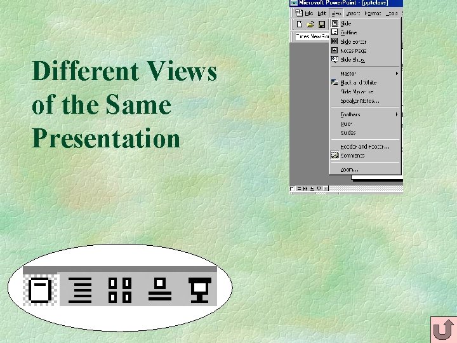Screen dimensions: 457x343
Task: Click the Slide Sorter icon in PowerPoint's bottom bar
Action: coord(305,189)
